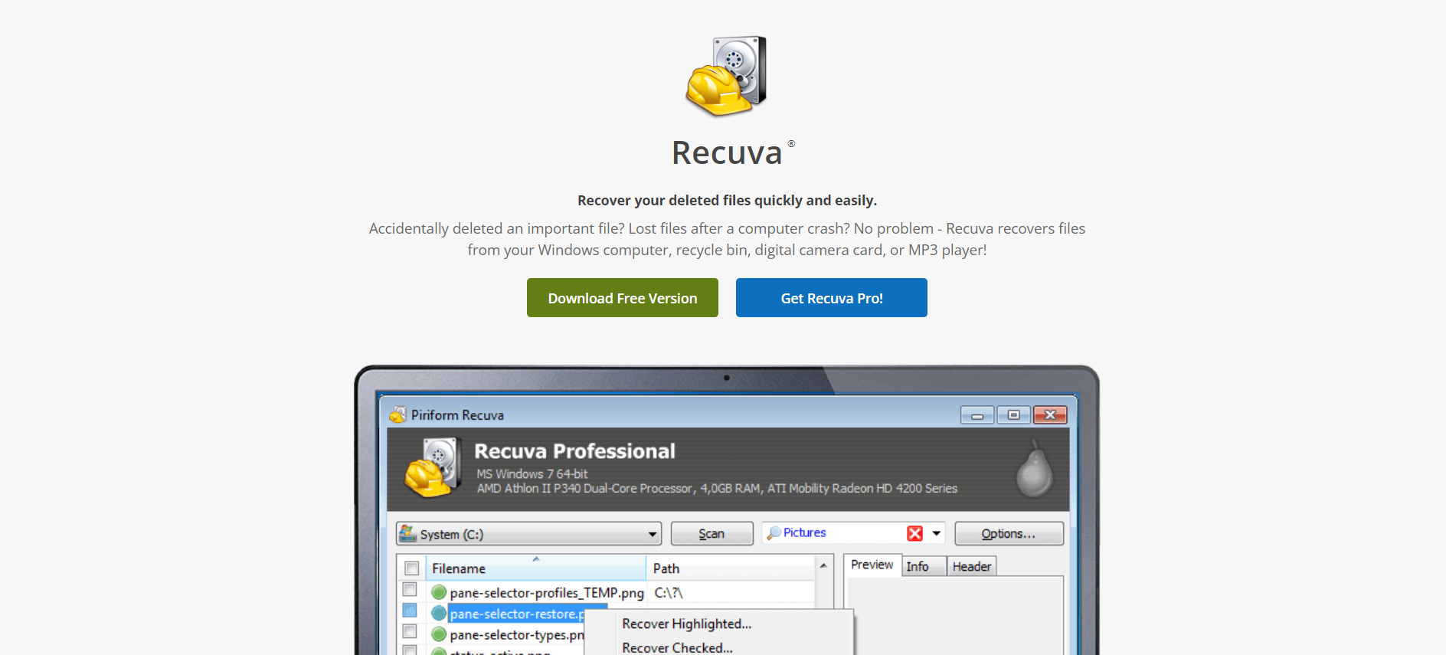1446x655 pixels.
Task: Choose Recover Checked... from context menu
Action: (678, 647)
